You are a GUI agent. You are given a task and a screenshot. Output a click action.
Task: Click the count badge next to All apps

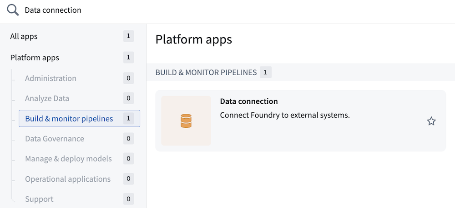pyautogui.click(x=128, y=36)
